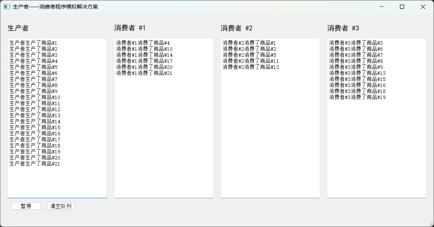Click the 消费者 #3 heading label
Image resolution: width=434 pixels, height=227 pixels.
point(343,28)
